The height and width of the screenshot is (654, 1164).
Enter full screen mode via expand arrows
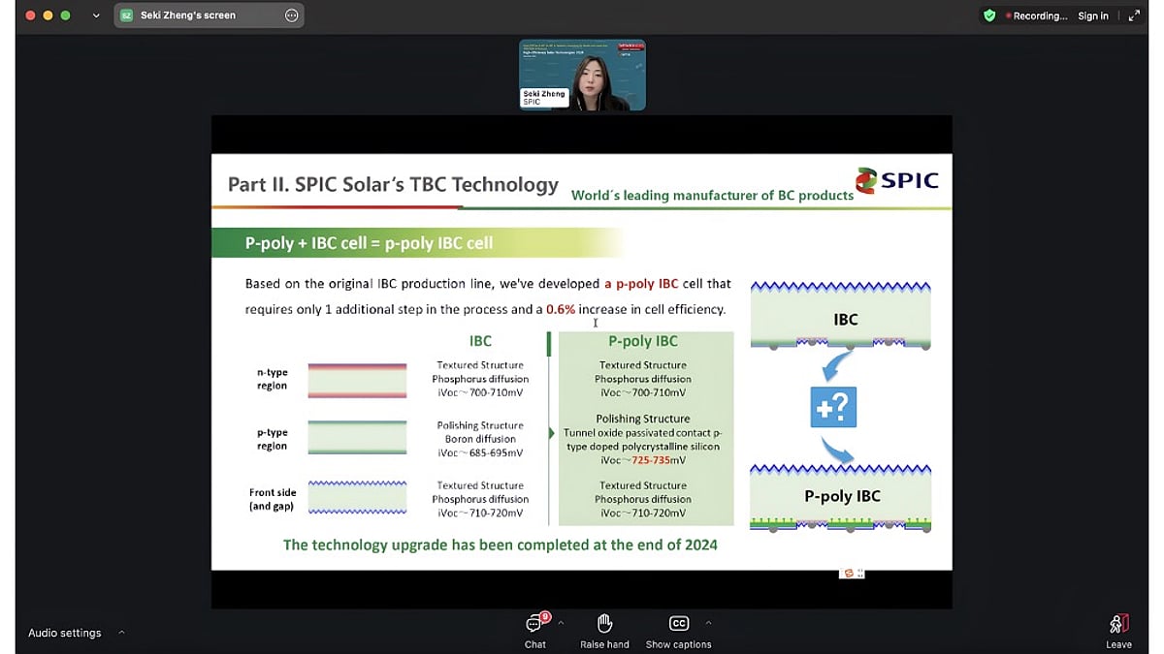coord(1134,16)
